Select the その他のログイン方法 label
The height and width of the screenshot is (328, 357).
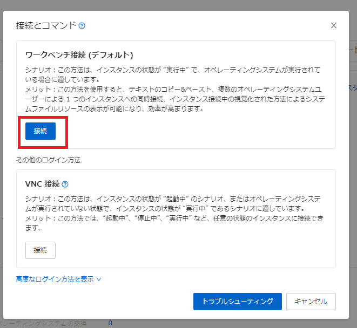coord(48,160)
